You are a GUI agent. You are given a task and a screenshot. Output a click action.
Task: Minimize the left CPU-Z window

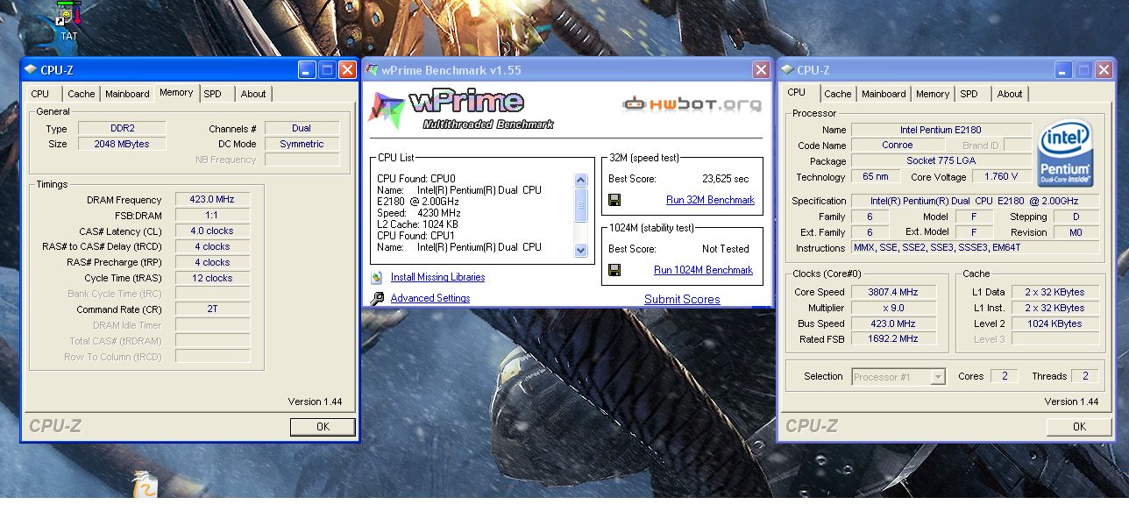click(307, 70)
